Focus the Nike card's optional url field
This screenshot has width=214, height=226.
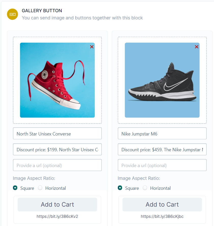tap(162, 165)
